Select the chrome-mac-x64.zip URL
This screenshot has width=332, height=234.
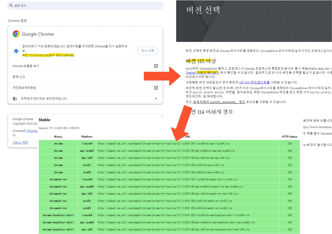point(163,158)
